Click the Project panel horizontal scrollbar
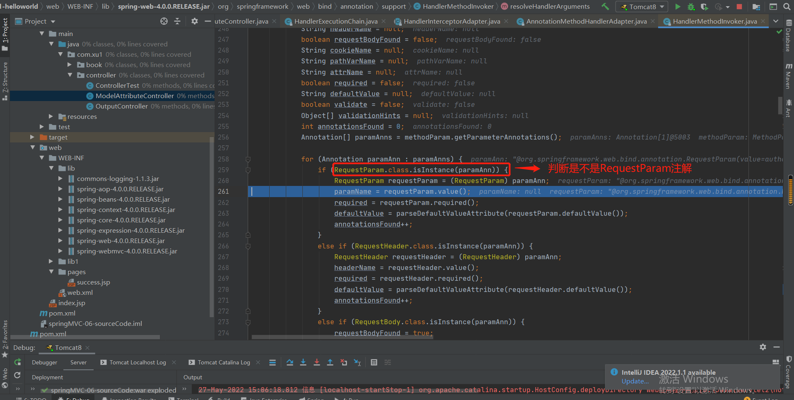794x400 pixels. tap(85, 337)
